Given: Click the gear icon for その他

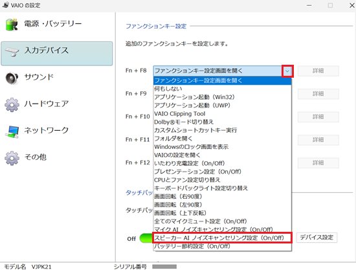Looking at the screenshot, I should [12, 158].
